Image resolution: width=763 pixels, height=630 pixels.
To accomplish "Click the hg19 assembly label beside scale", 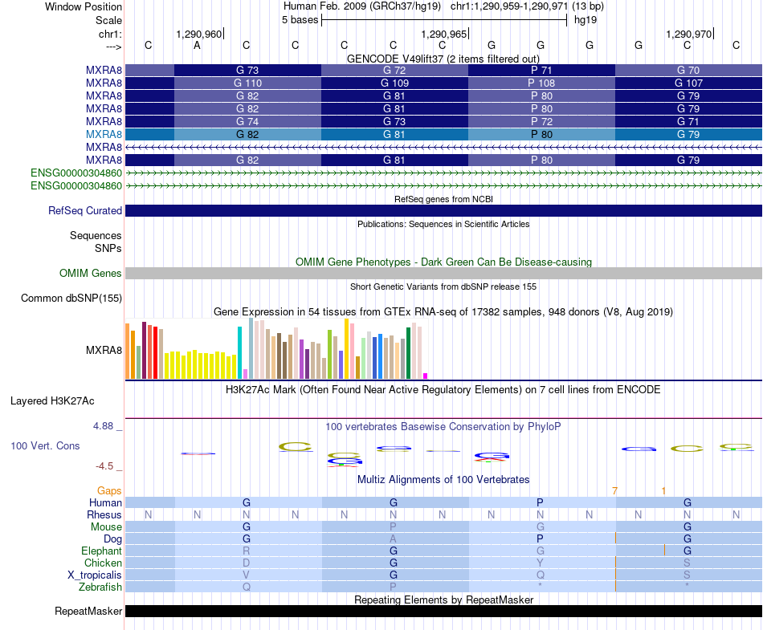I will 586,20.
